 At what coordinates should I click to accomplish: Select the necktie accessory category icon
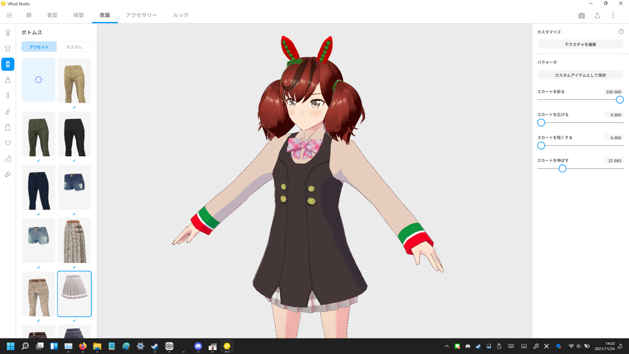[8, 96]
